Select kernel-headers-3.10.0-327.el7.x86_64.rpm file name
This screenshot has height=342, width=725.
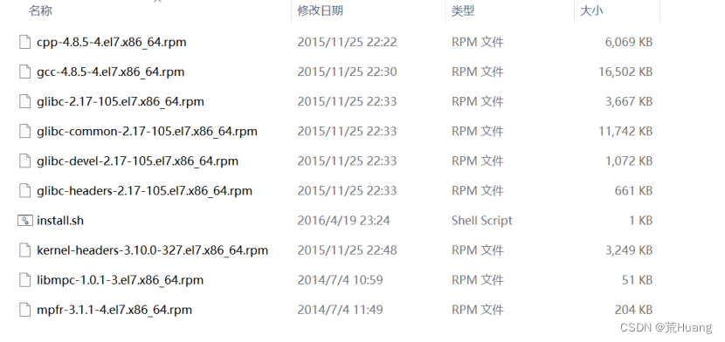pyautogui.click(x=153, y=250)
